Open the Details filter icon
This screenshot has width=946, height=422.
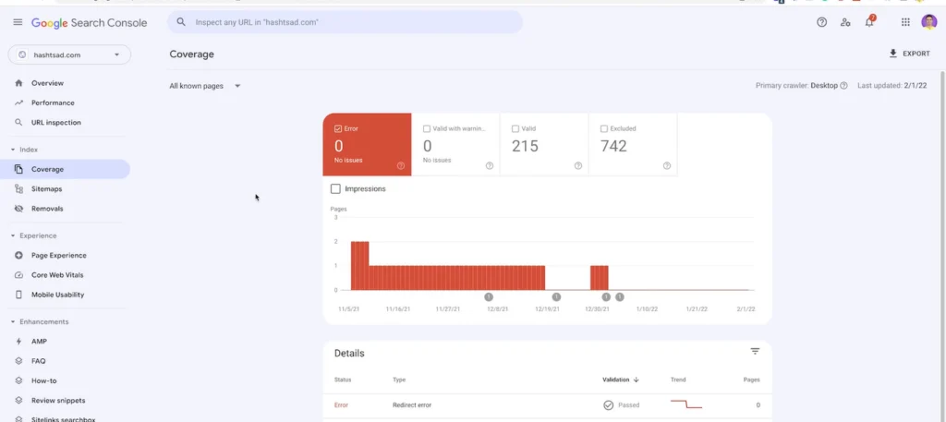tap(755, 352)
